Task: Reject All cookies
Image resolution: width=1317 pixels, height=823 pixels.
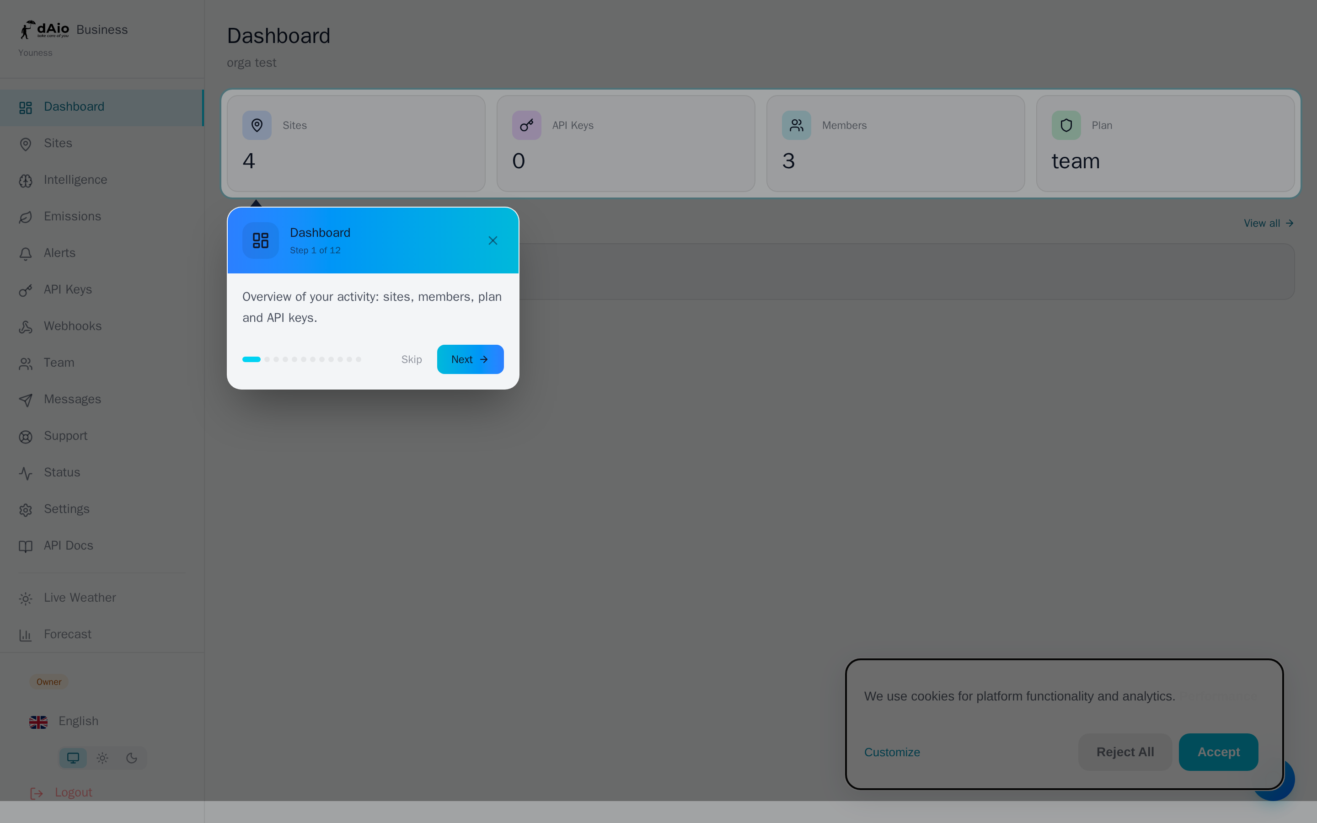Action: 1125,752
